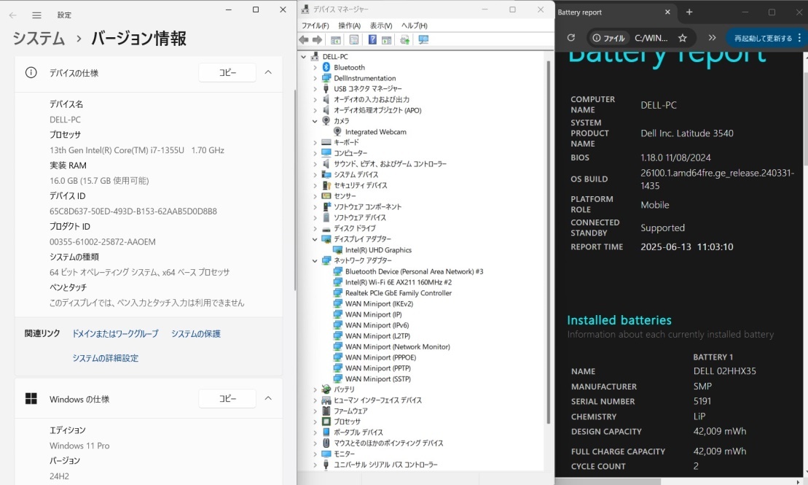The image size is (808, 485).
Task: Bookmark the Battery report page with the star
Action: 683,38
